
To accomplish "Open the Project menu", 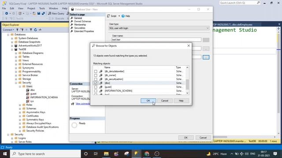I will [31, 8].
